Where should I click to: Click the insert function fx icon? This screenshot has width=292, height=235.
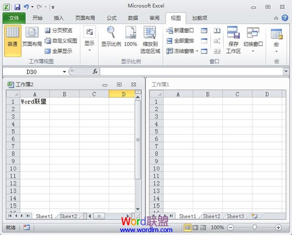95,72
